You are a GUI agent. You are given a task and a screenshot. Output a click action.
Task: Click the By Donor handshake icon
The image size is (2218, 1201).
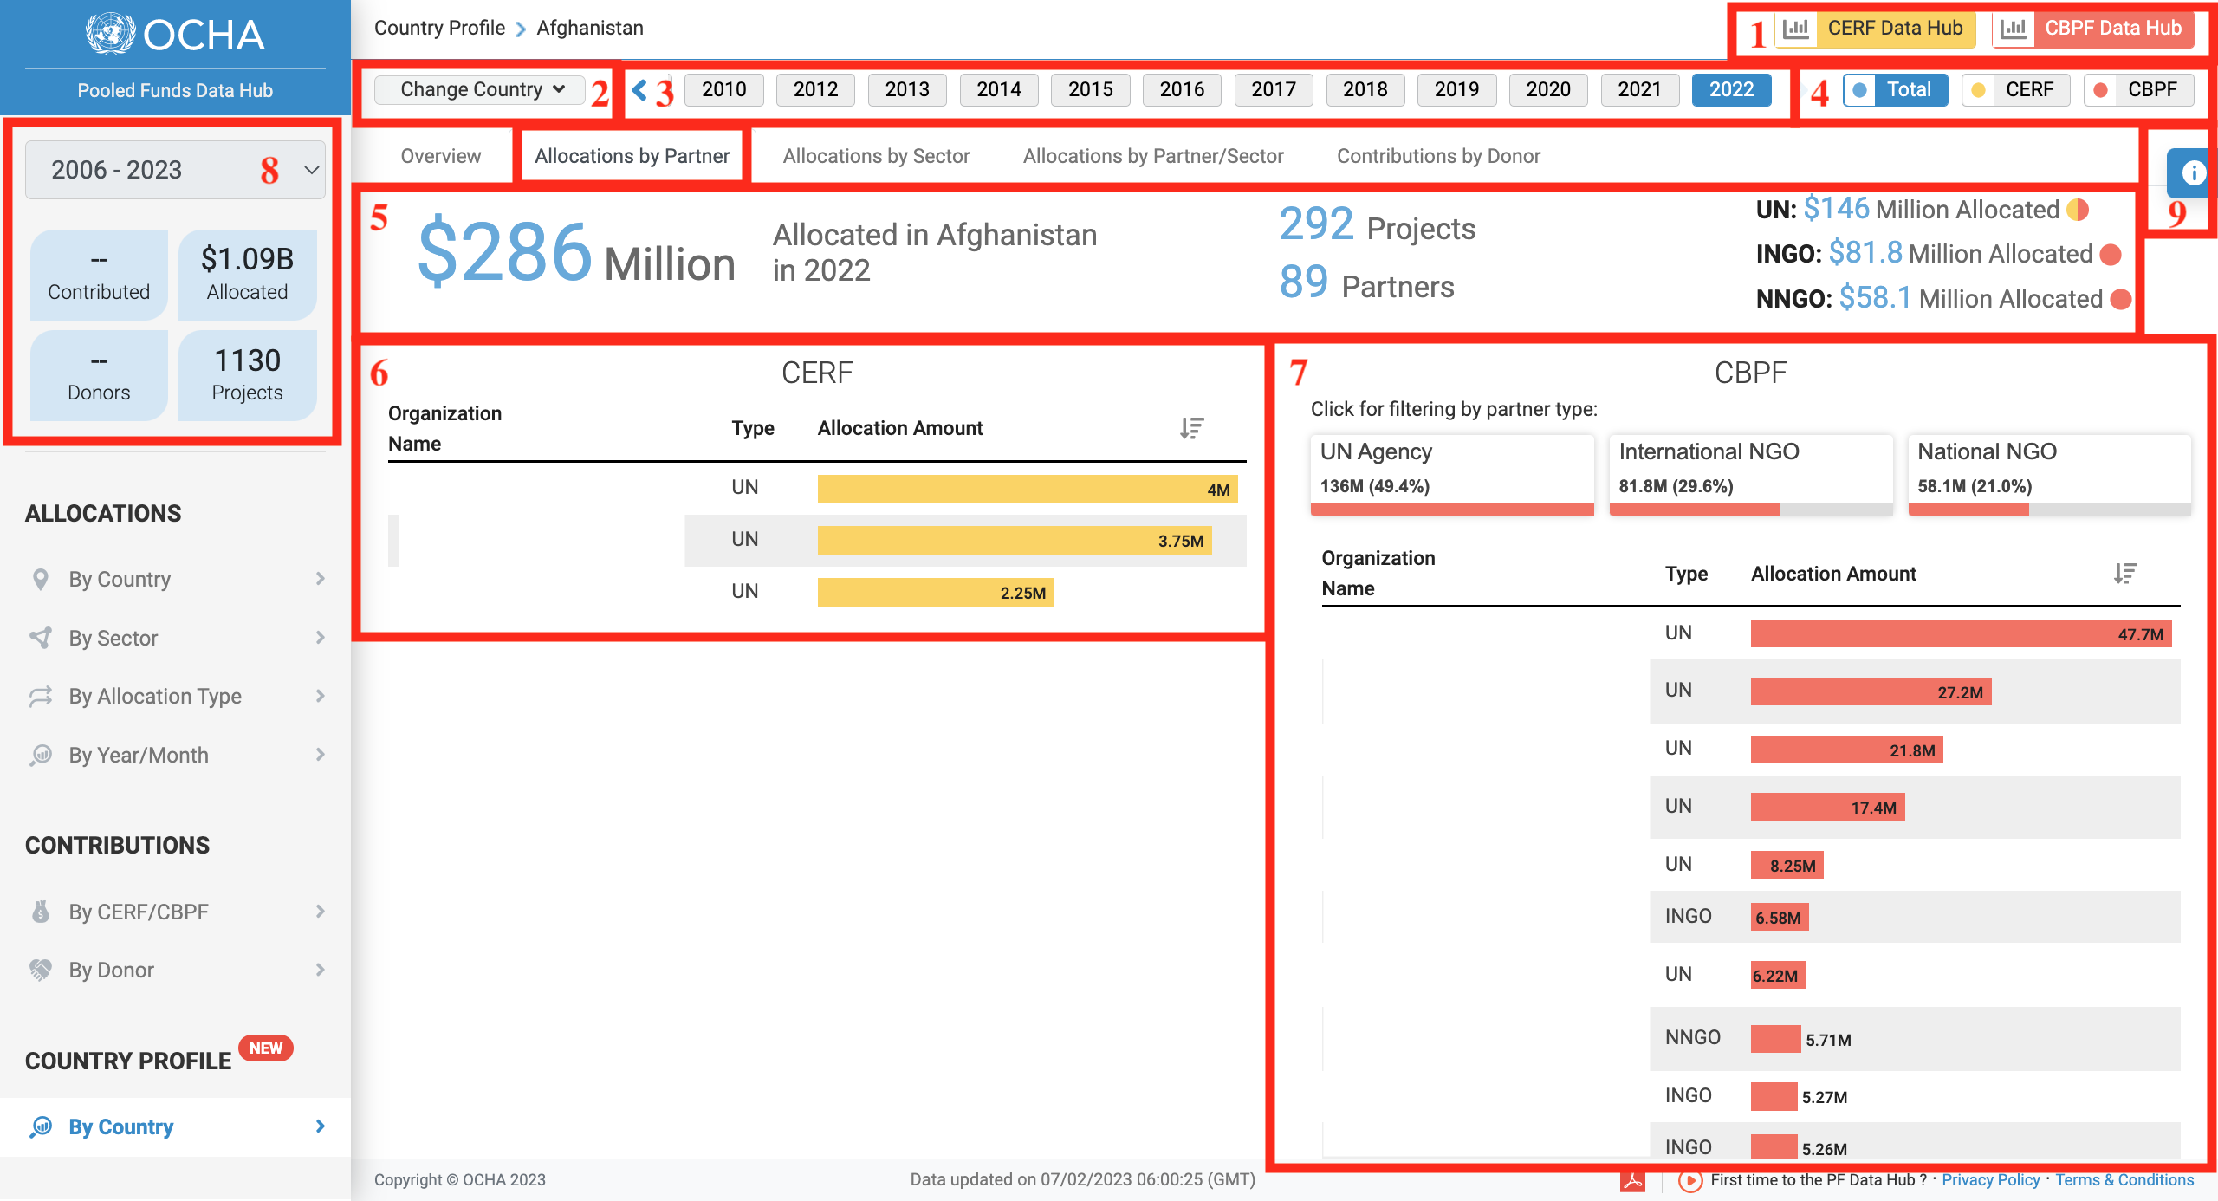[x=40, y=970]
